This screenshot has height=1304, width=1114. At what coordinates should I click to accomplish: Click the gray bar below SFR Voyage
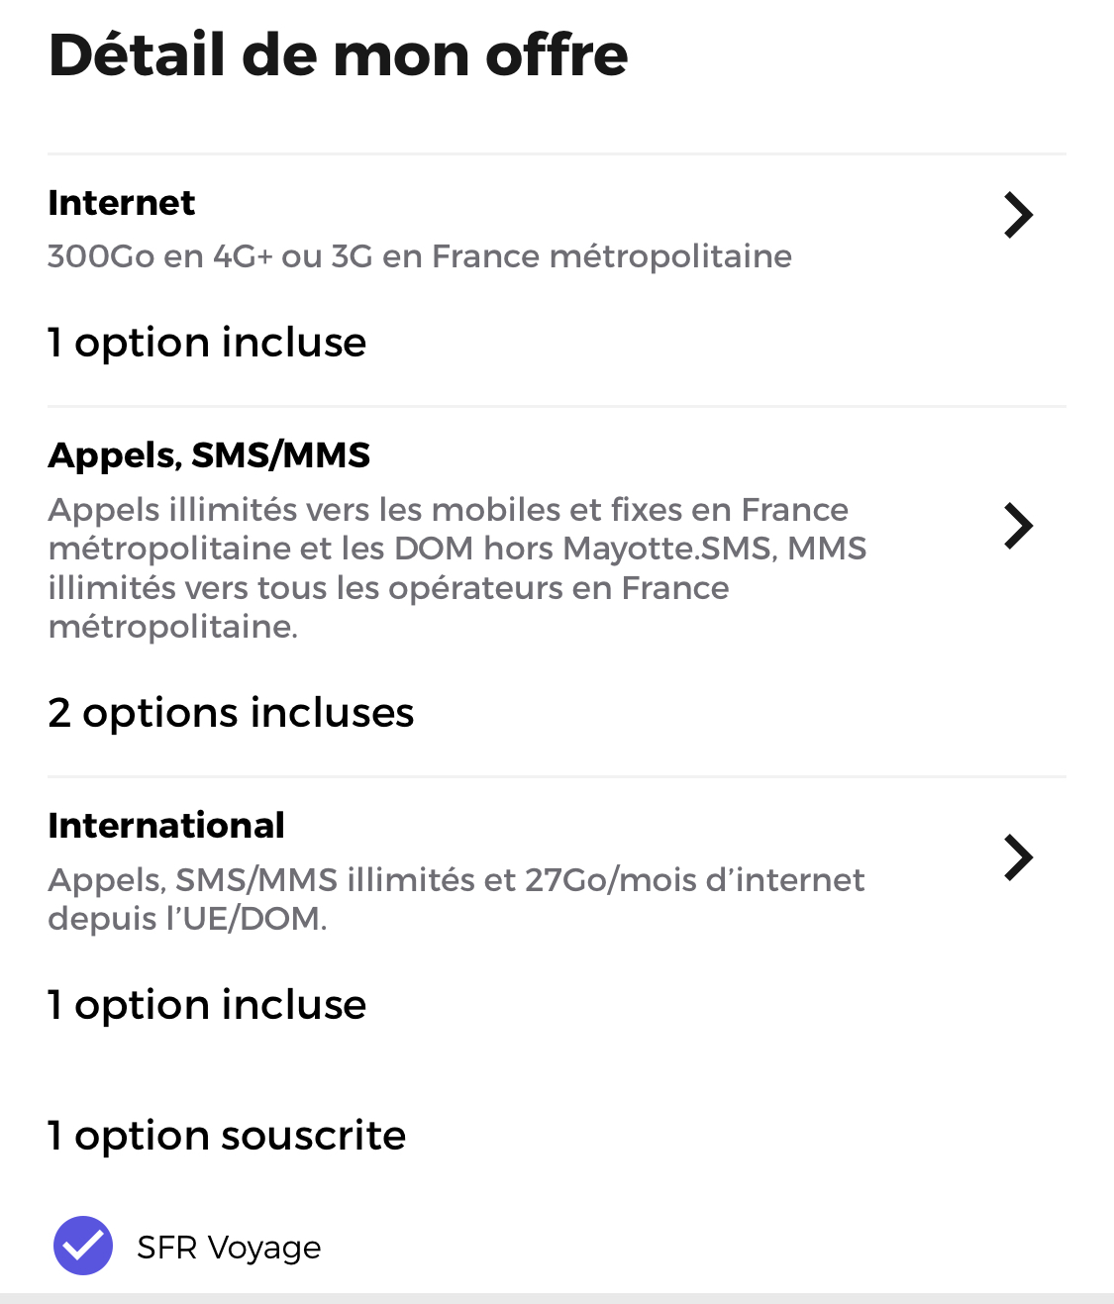click(557, 1298)
